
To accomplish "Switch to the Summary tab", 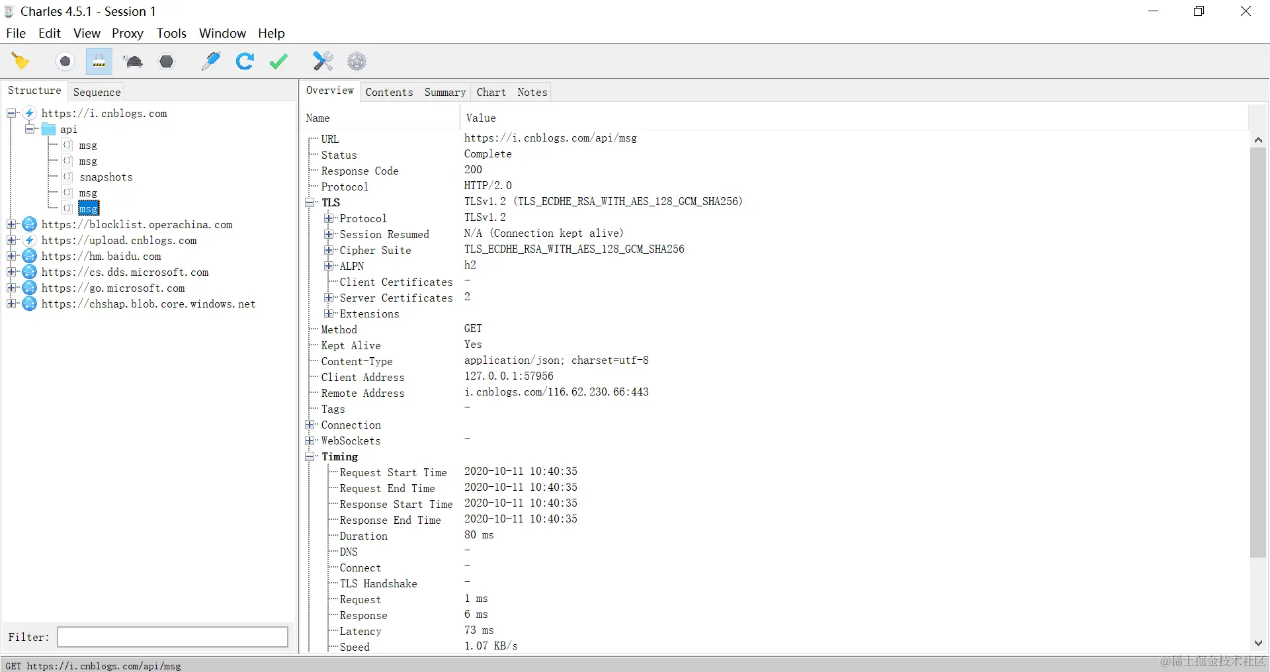I will 445,92.
